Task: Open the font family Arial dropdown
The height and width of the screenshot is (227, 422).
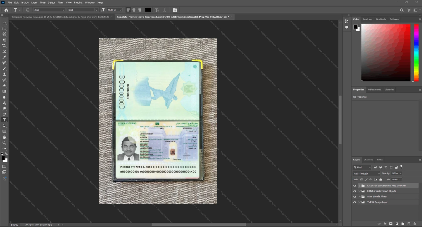Action: pos(49,10)
